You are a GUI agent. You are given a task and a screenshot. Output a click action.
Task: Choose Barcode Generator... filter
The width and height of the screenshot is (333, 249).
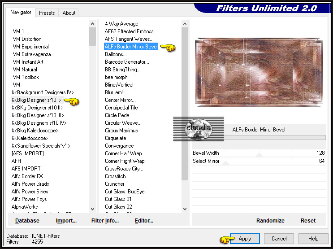click(x=127, y=62)
